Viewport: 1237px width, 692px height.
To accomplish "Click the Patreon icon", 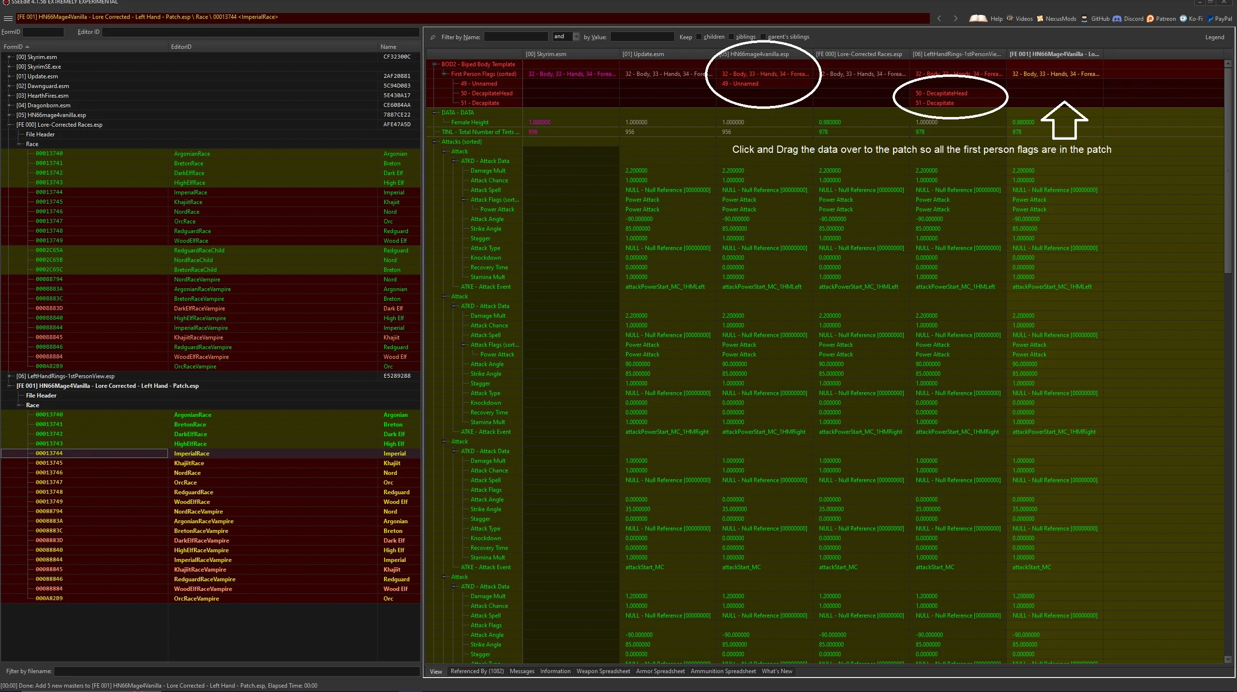I will [1150, 19].
